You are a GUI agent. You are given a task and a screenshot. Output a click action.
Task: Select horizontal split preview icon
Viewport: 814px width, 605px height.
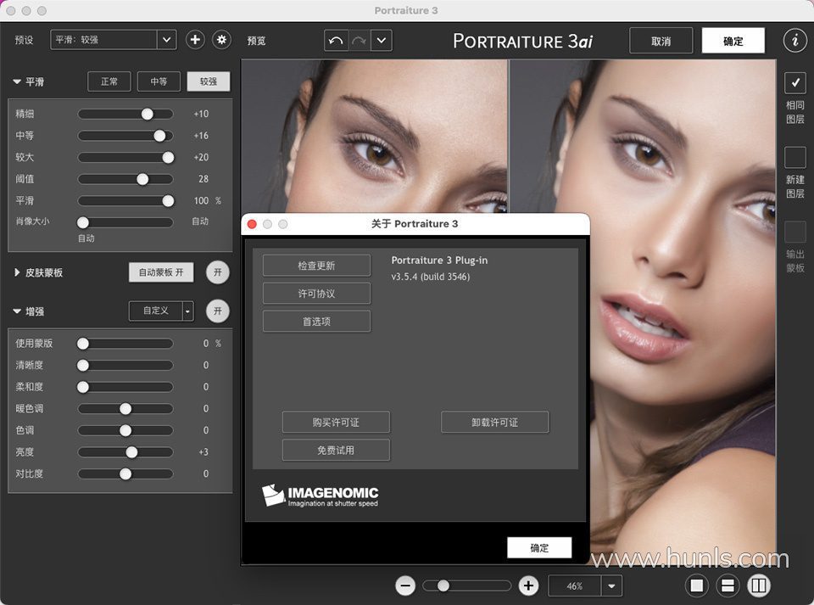point(728,585)
